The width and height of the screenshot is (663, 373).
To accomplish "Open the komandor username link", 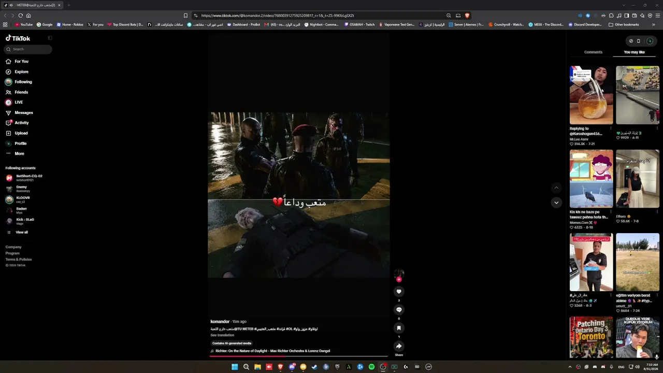I will click(x=220, y=322).
